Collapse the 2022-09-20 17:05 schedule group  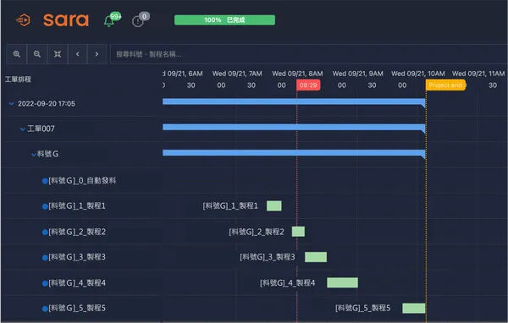pyautogui.click(x=11, y=103)
